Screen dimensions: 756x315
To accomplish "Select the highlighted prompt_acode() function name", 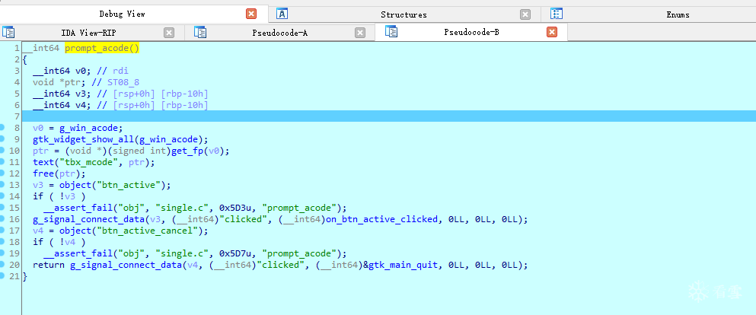I will coord(102,48).
